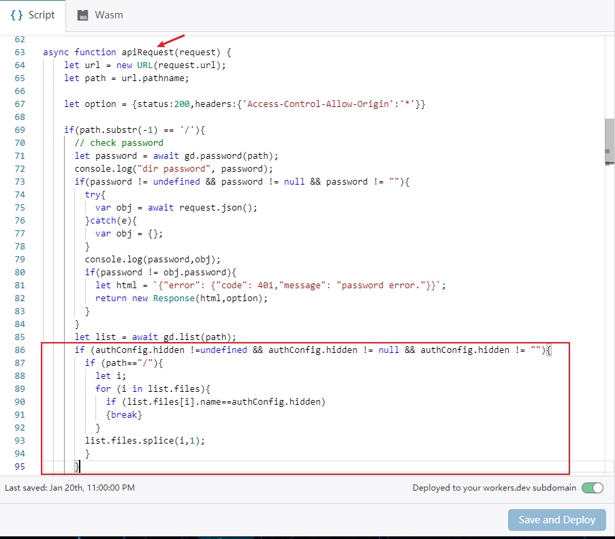Click the closing brace on line 95
The height and width of the screenshot is (539, 615).
[x=78, y=467]
